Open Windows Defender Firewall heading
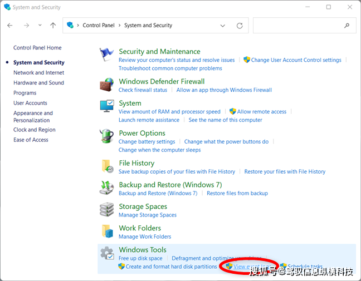 coord(162,81)
